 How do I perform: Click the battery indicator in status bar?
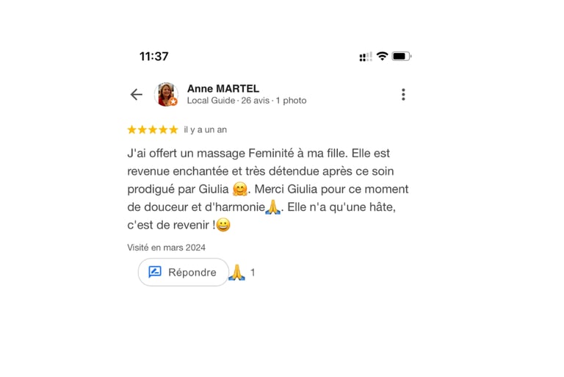click(402, 56)
